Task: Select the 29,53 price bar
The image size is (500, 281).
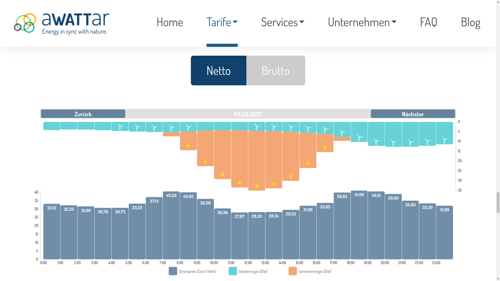Action: pos(291,235)
